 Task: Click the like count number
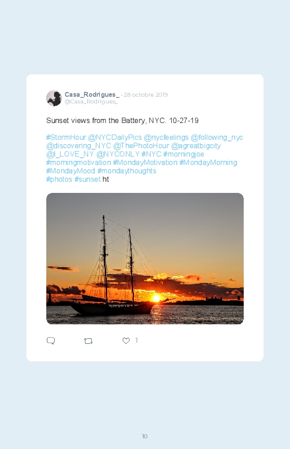pos(136,340)
